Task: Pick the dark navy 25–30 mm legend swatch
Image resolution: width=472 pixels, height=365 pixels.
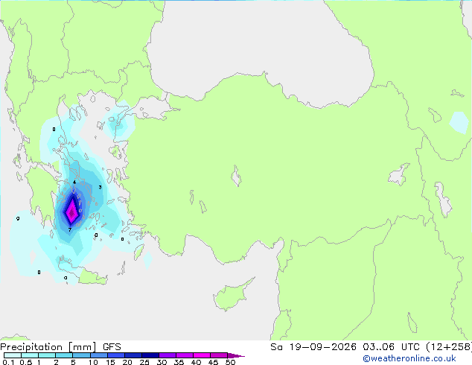Action: click(x=150, y=355)
